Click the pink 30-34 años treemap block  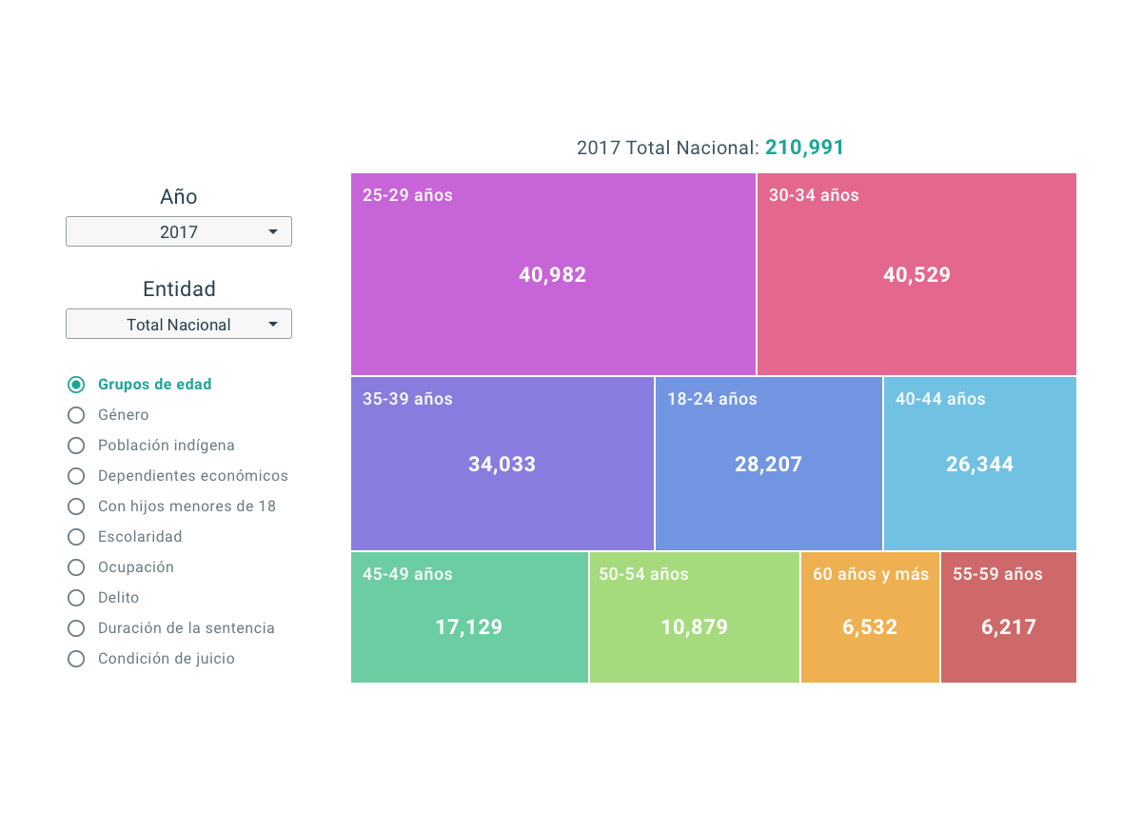click(916, 274)
